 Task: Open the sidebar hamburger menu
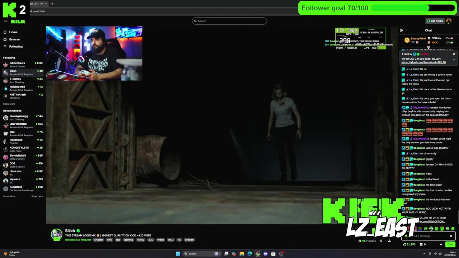click(5, 21)
